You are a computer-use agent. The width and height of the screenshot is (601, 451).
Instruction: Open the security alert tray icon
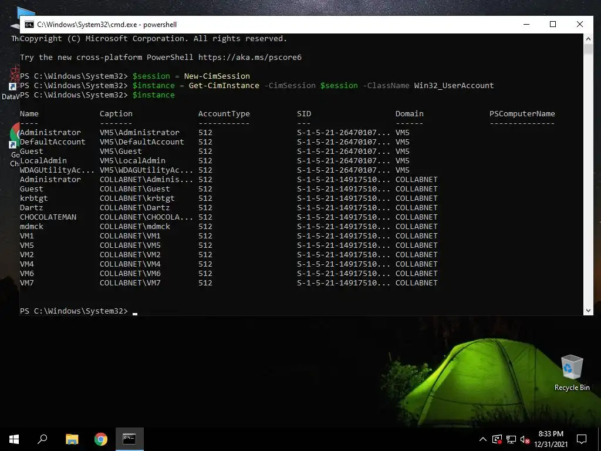(x=497, y=439)
